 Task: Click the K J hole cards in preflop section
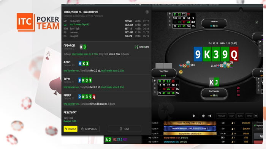(83, 47)
